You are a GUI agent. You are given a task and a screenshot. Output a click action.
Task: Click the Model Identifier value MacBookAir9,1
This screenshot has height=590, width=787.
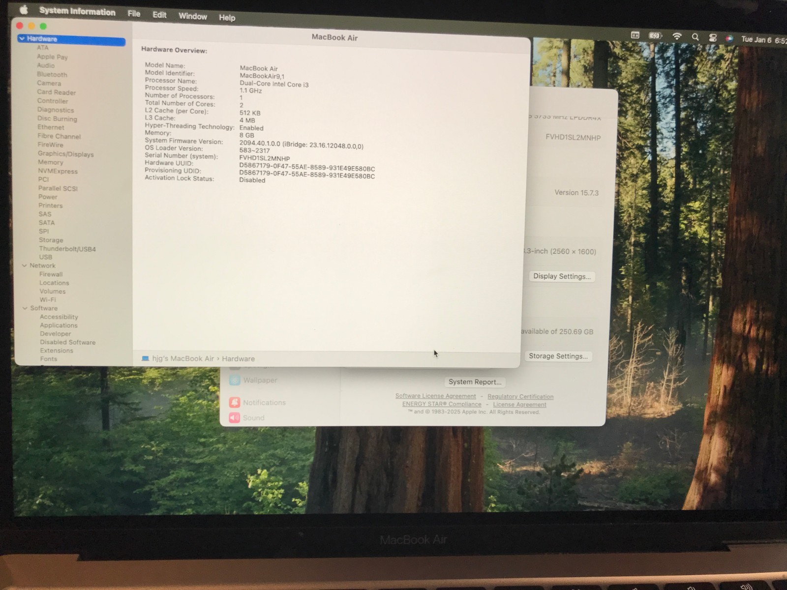tap(262, 76)
